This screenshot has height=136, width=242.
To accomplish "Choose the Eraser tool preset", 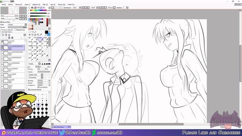I will (36, 43).
